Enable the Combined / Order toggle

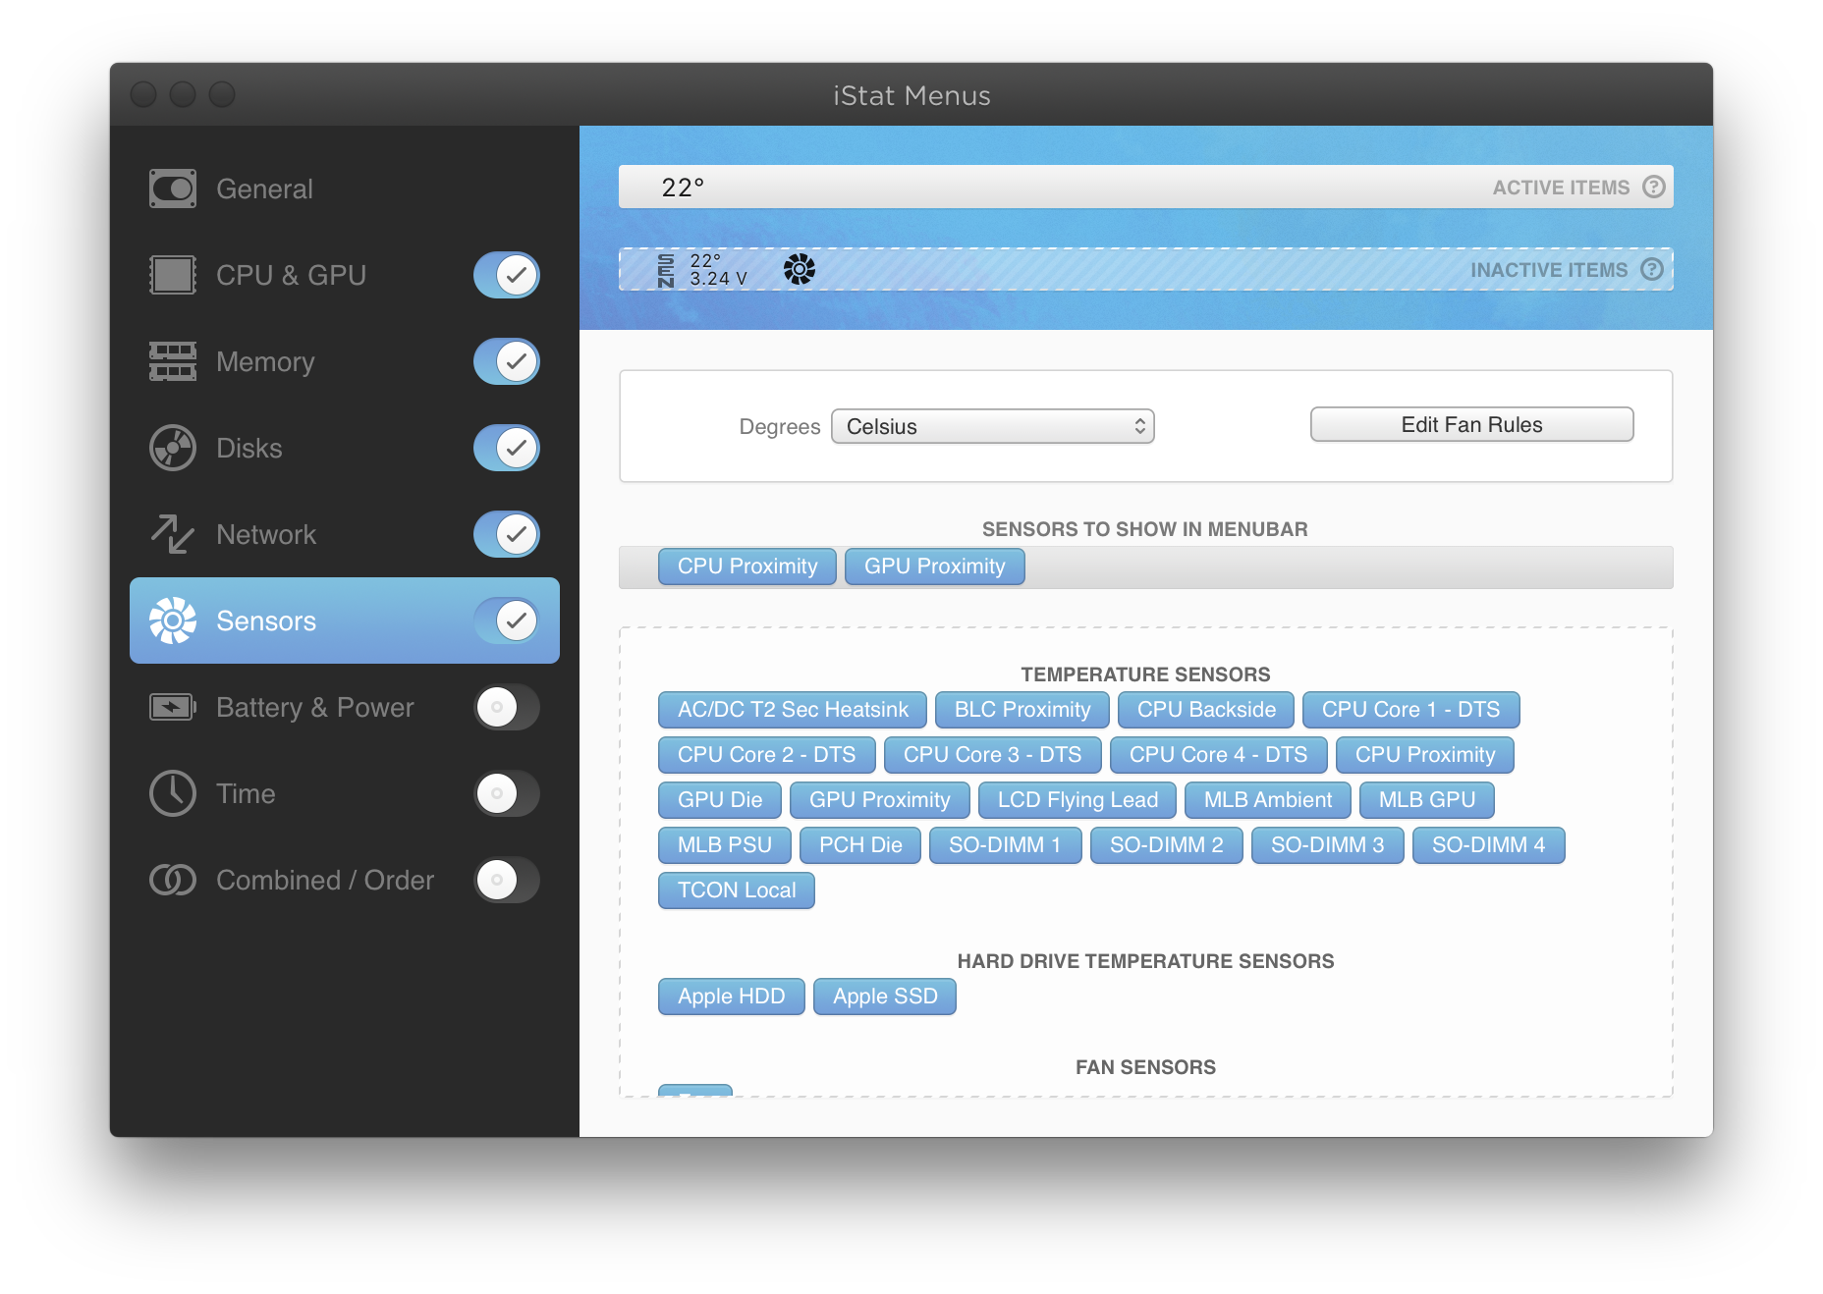point(507,880)
